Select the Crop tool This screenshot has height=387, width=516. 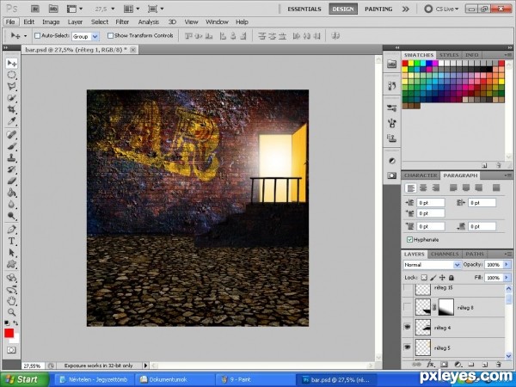point(11,109)
